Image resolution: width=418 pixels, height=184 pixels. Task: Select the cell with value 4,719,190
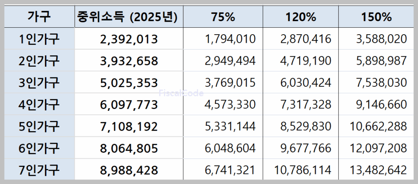pyautogui.click(x=306, y=61)
